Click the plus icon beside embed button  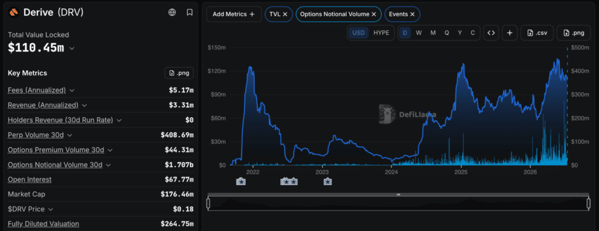point(510,33)
